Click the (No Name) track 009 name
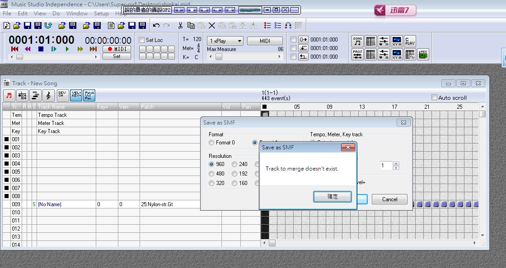Image resolution: width=506 pixels, height=268 pixels. pyautogui.click(x=50, y=204)
